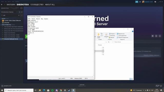Click ДОБАВИТЬ ИГРУ at Steam bottom

pos(6,86)
